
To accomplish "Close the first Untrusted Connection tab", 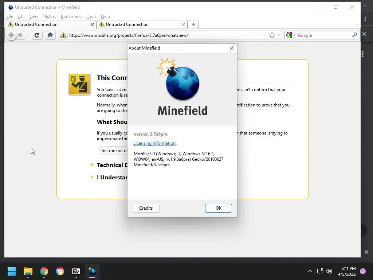I will (92, 24).
